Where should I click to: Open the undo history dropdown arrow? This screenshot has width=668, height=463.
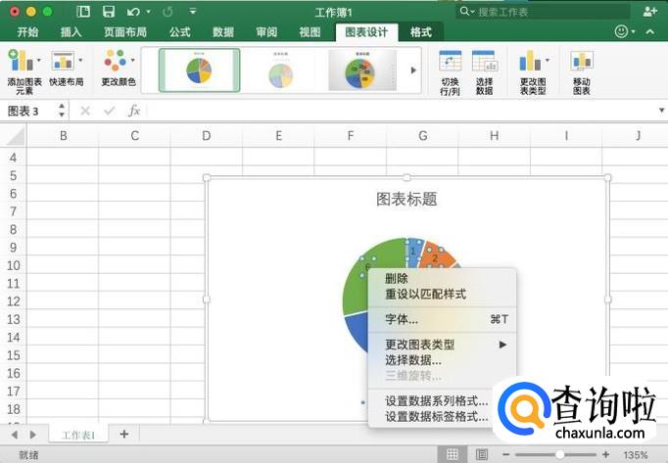click(148, 12)
